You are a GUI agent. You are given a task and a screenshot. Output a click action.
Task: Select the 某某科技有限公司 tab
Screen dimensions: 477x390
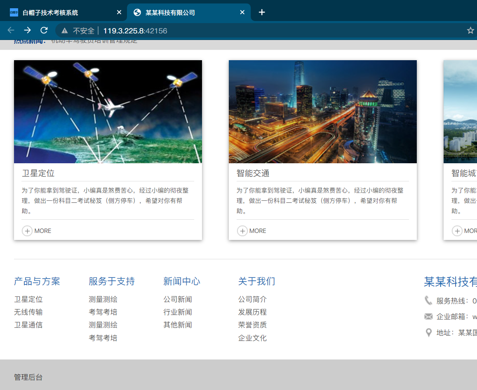point(188,12)
